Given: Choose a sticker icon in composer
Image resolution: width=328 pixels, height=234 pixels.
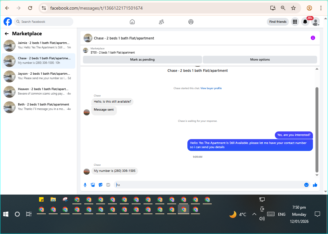Looking at the screenshot, I should coord(101,185).
